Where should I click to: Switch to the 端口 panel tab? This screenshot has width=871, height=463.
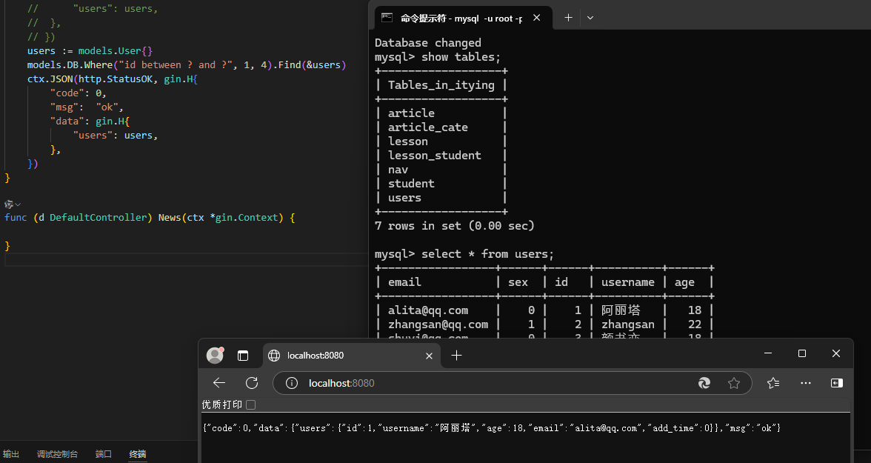[104, 454]
